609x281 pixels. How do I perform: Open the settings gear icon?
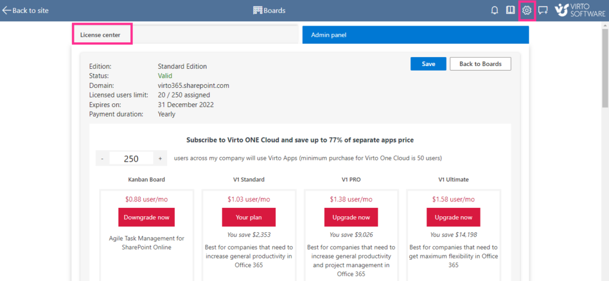point(527,11)
